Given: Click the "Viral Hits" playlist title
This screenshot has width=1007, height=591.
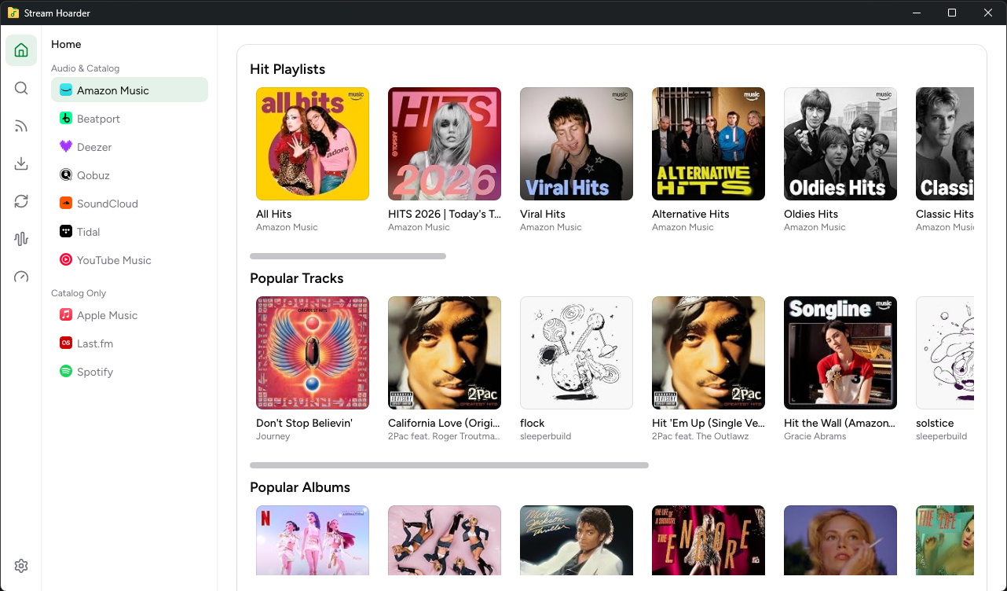Looking at the screenshot, I should pos(543,214).
